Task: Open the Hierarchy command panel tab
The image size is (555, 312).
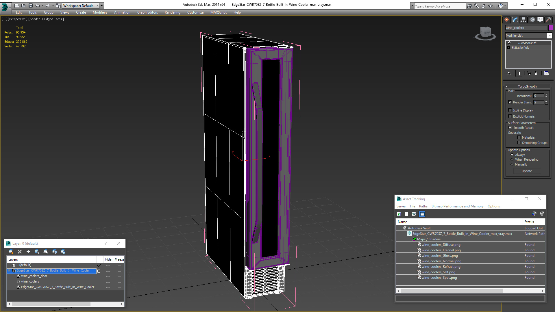Action: [523, 20]
